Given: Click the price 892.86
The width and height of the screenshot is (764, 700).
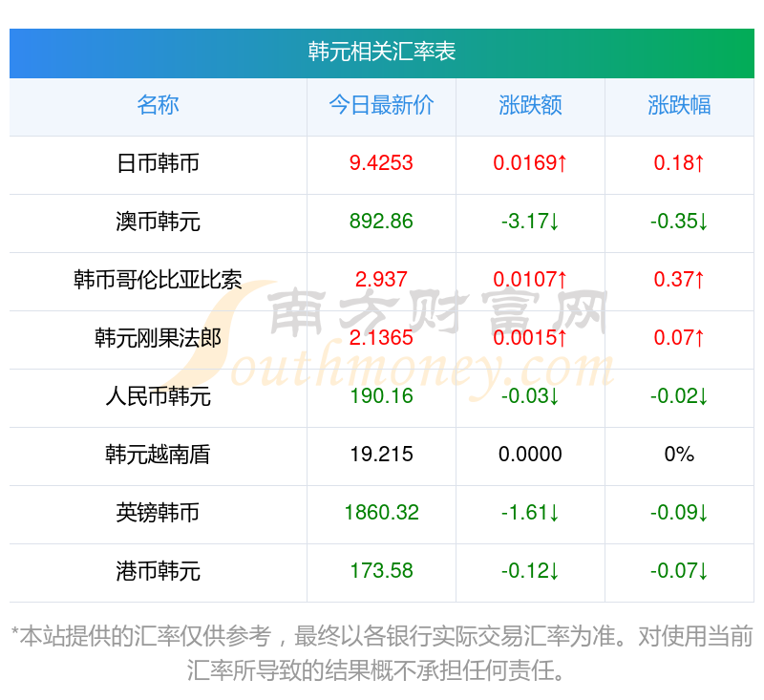Looking at the screenshot, I should point(381,222).
